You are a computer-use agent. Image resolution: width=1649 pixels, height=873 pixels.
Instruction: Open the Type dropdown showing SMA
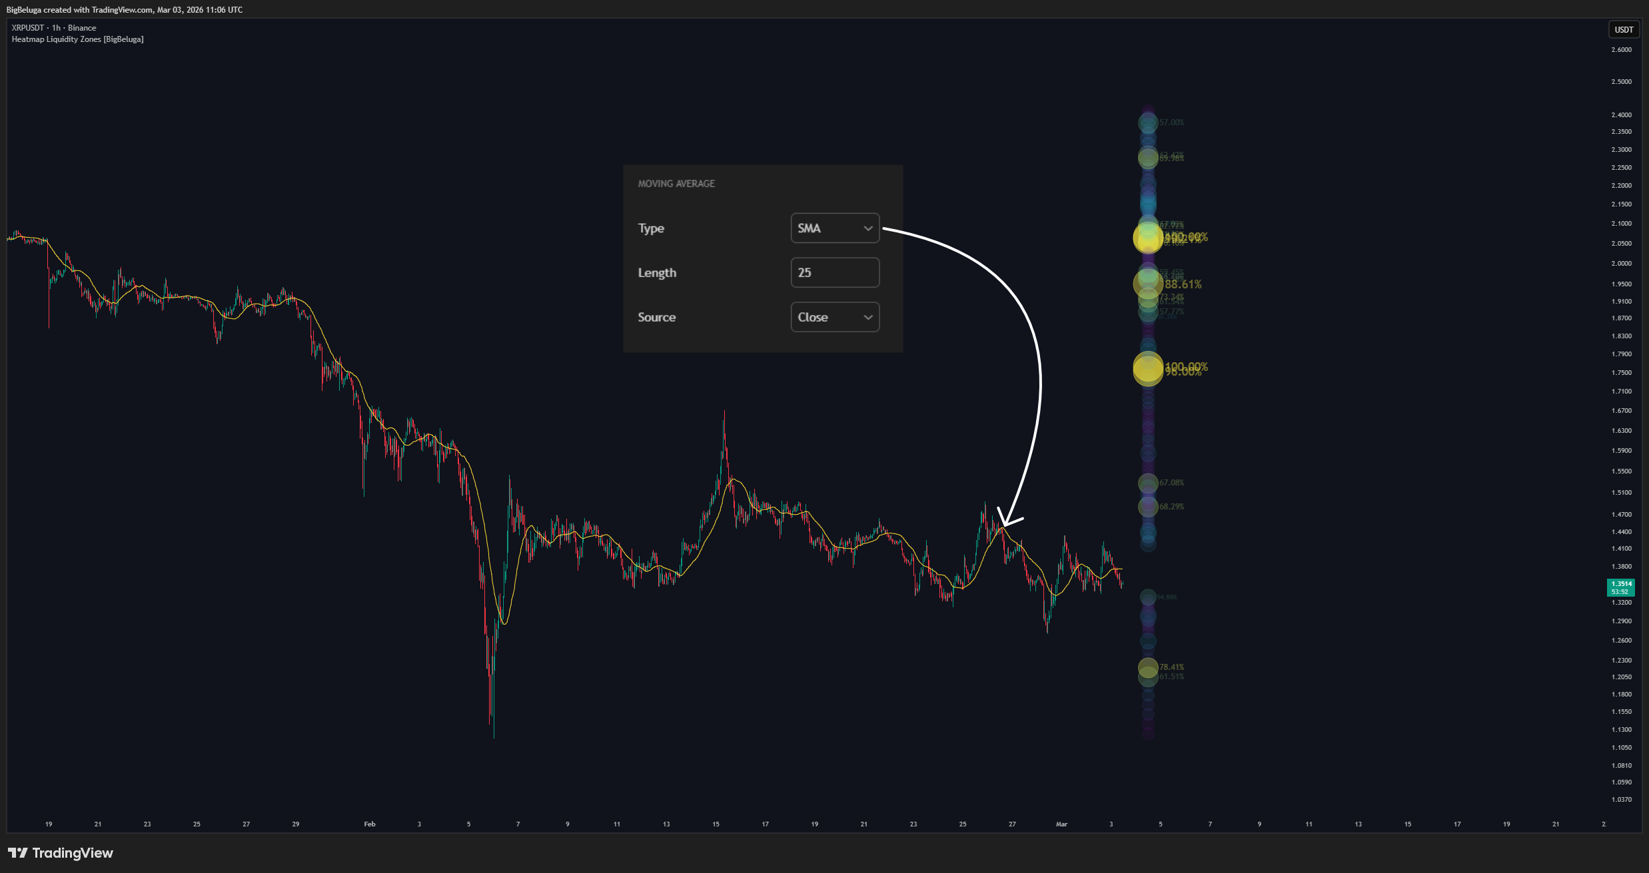tap(835, 228)
